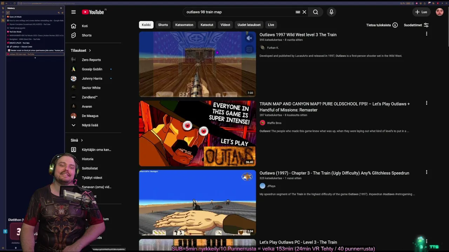
Task: Start voice search with the microphone
Action: (x=331, y=12)
